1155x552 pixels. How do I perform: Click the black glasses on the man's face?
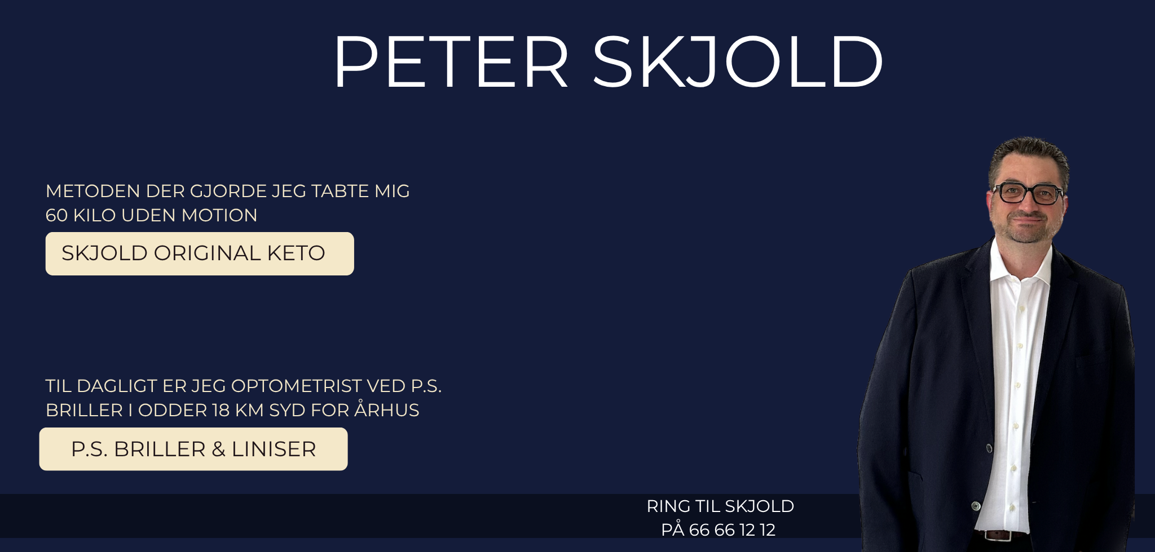[1028, 193]
